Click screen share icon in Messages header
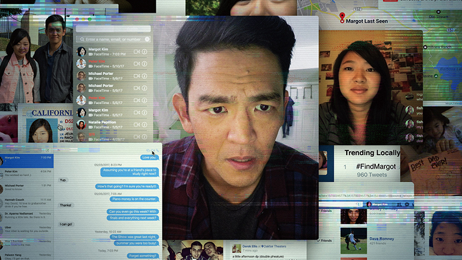This screenshot has width=462, height=260. tap(148, 151)
